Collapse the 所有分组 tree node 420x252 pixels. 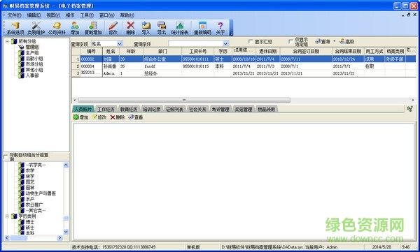coord(7,41)
